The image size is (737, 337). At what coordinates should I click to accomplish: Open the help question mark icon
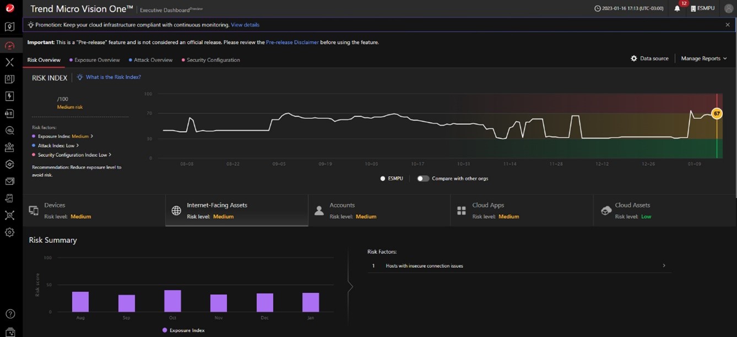(10, 314)
